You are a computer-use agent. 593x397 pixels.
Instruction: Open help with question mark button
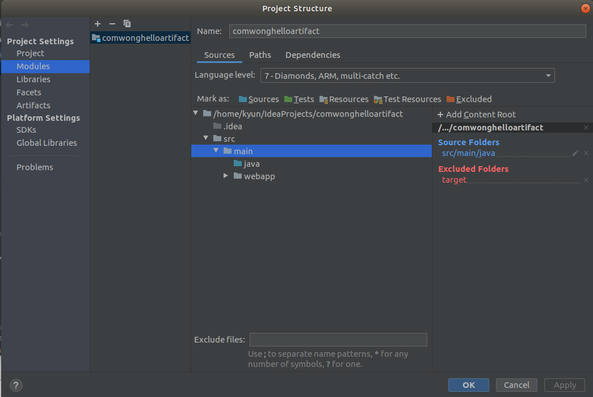pyautogui.click(x=16, y=385)
